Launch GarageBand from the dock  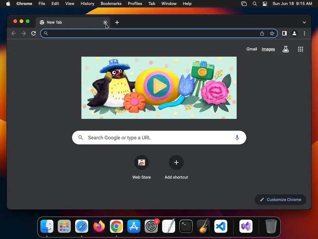tap(203, 226)
